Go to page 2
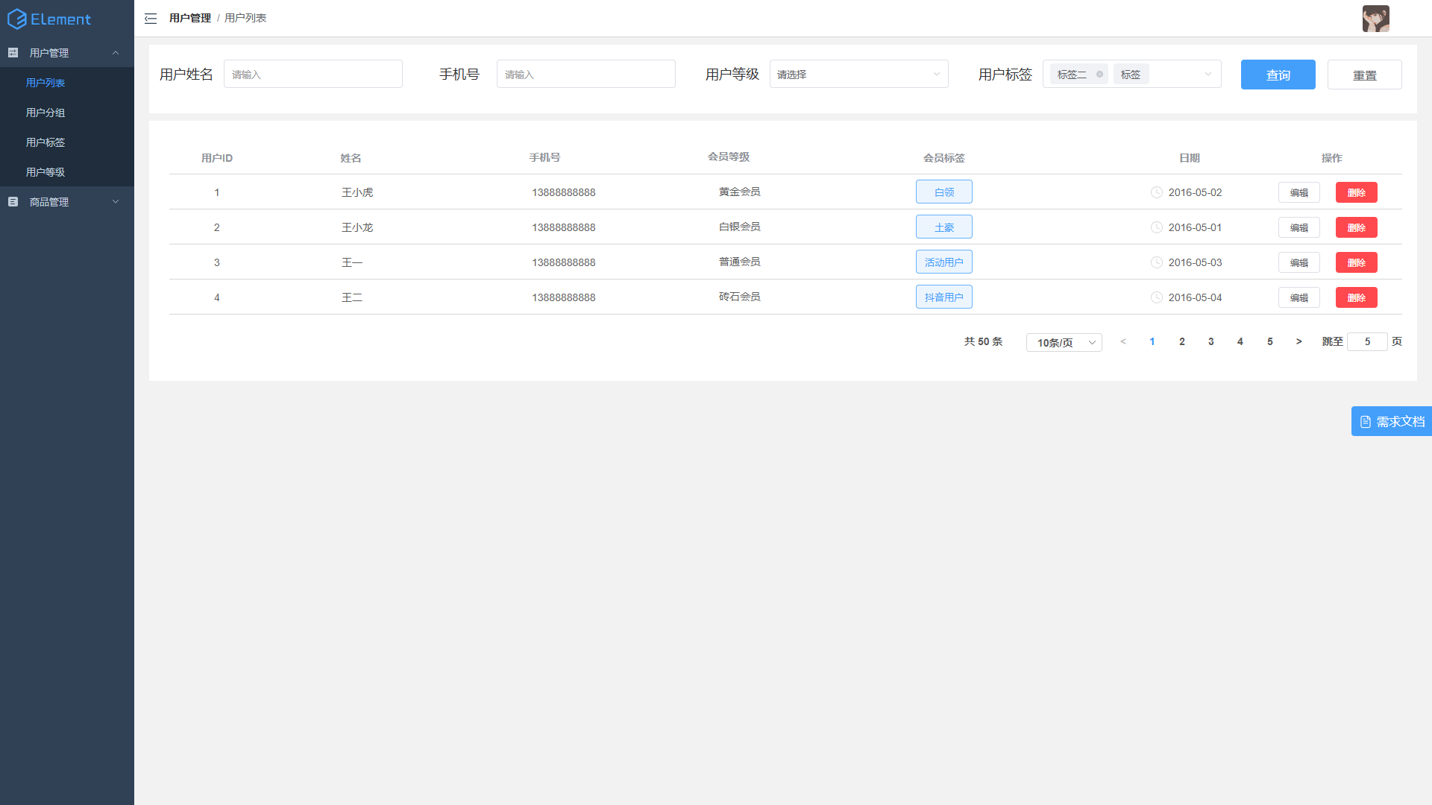The image size is (1432, 805). 1182,342
